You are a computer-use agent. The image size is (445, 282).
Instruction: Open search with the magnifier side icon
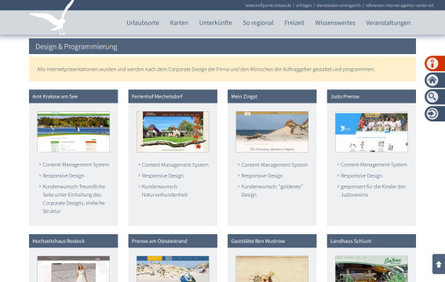click(435, 97)
